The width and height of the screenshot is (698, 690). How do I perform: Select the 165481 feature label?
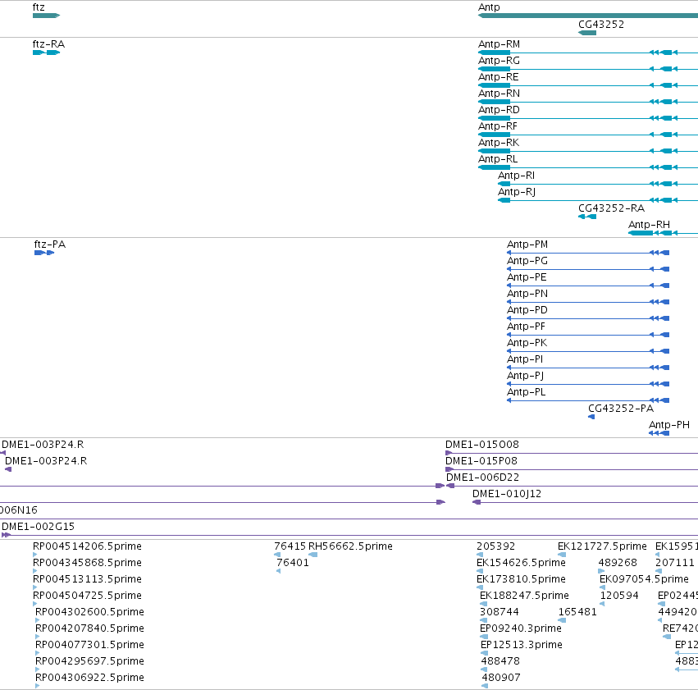click(x=577, y=612)
